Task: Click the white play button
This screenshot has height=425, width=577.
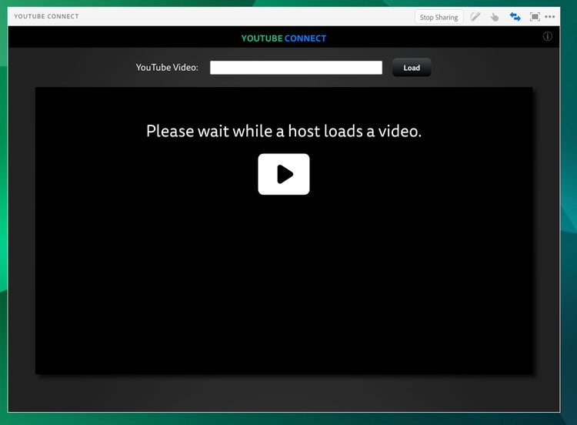Action: [284, 174]
